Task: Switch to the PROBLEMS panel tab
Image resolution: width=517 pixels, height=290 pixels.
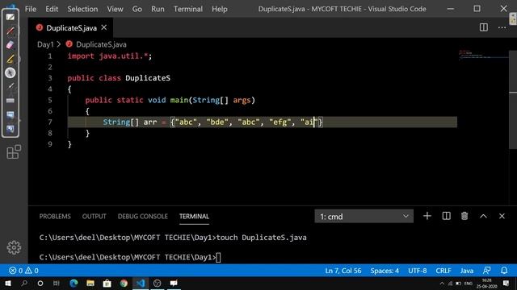Action: click(x=55, y=217)
